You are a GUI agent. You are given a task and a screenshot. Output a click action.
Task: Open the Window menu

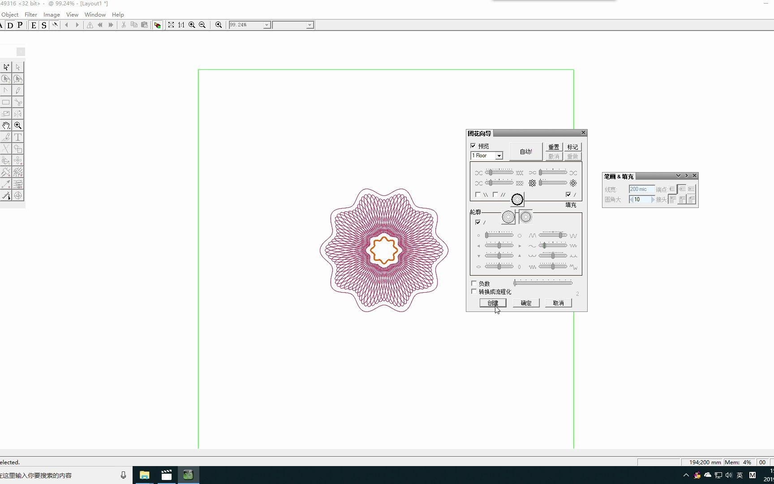point(95,15)
